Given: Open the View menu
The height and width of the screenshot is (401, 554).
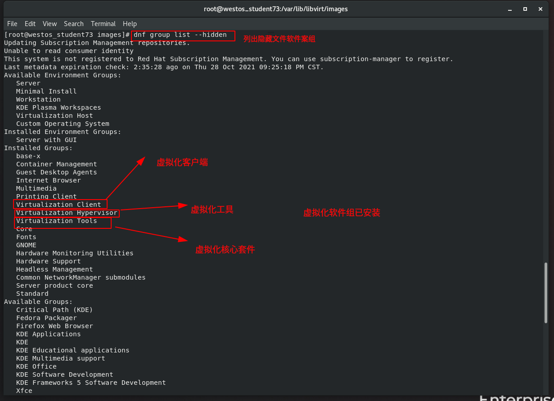Looking at the screenshot, I should (50, 24).
